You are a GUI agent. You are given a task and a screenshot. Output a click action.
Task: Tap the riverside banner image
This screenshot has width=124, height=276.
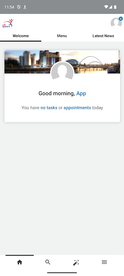(x=62, y=62)
